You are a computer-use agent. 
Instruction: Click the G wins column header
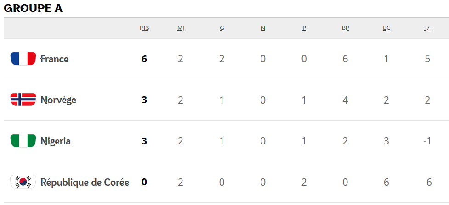[x=222, y=28]
